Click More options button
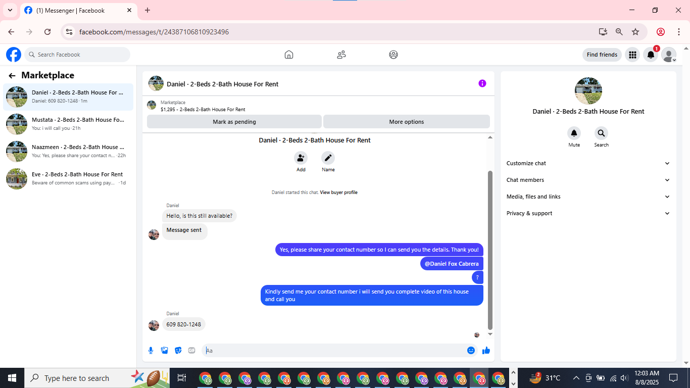The image size is (690, 388). click(407, 122)
